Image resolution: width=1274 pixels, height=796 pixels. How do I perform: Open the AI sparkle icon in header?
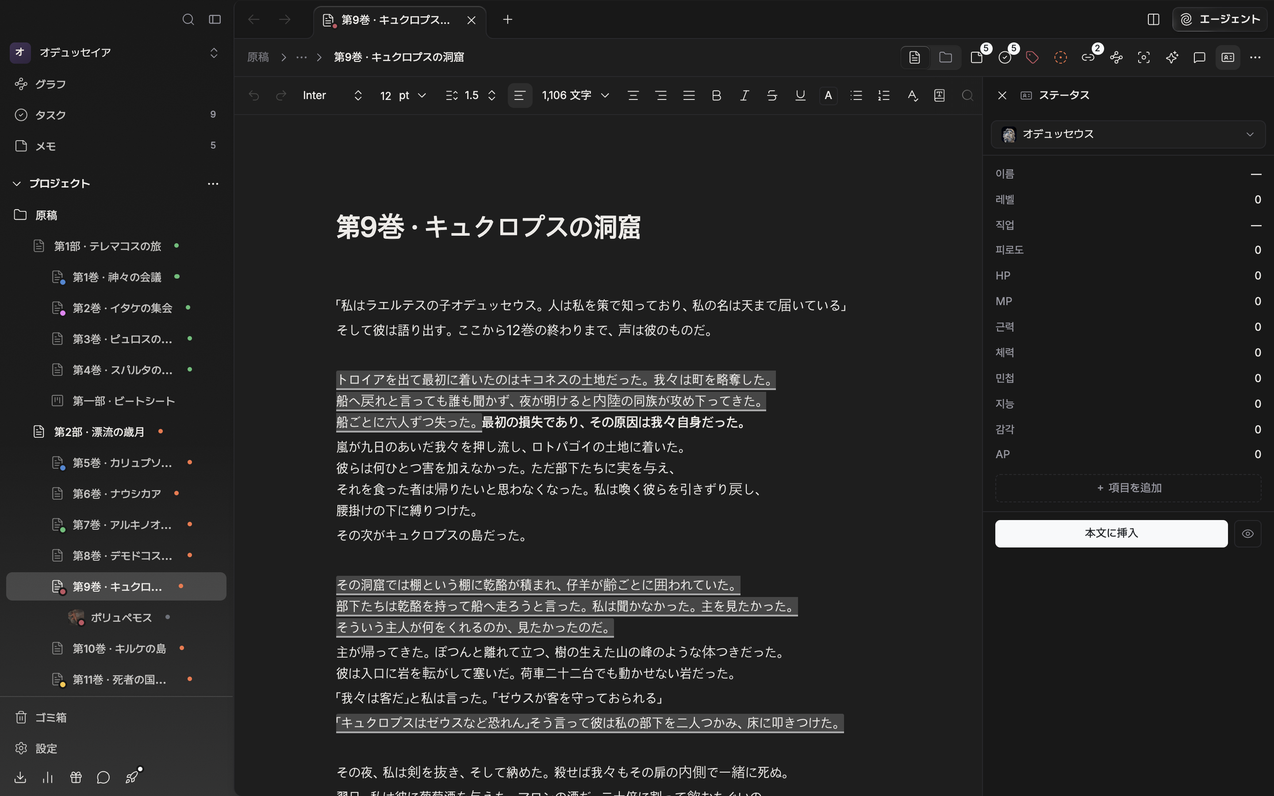[x=1172, y=57]
